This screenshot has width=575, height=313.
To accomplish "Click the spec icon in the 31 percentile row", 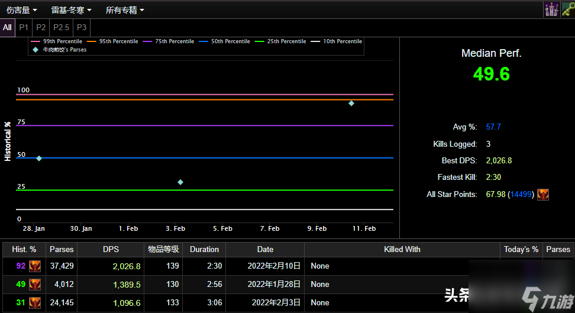I will pyautogui.click(x=35, y=303).
